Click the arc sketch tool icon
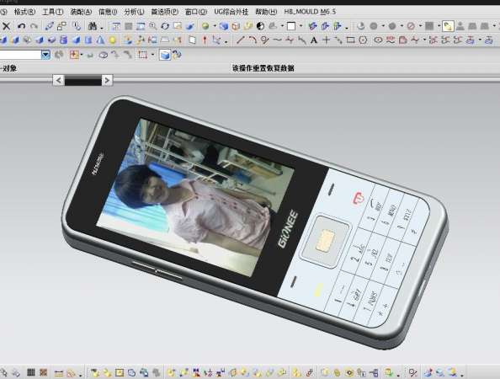 [x=253, y=40]
